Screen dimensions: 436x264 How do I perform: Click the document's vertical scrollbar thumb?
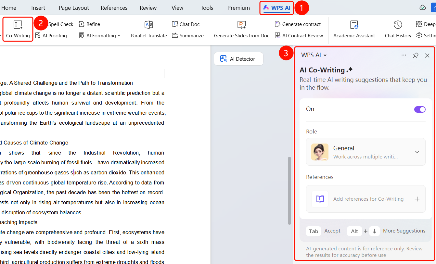289,191
